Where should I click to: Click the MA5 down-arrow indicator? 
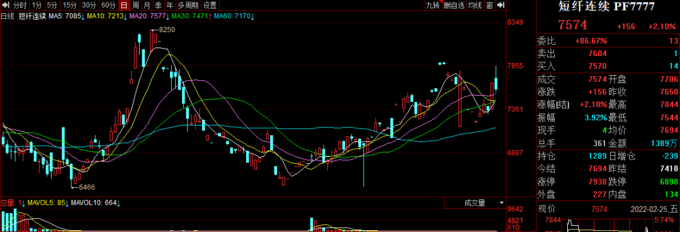point(82,16)
